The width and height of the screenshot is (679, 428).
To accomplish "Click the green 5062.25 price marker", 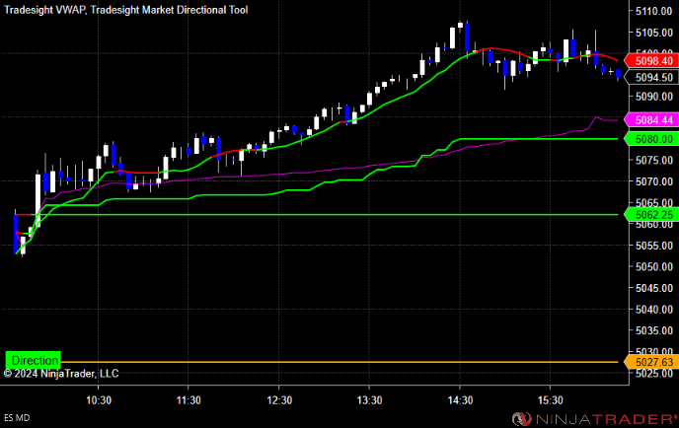I will [651, 215].
